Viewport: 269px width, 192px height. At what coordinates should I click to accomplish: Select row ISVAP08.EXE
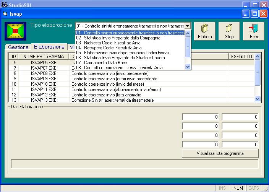coord(131,73)
